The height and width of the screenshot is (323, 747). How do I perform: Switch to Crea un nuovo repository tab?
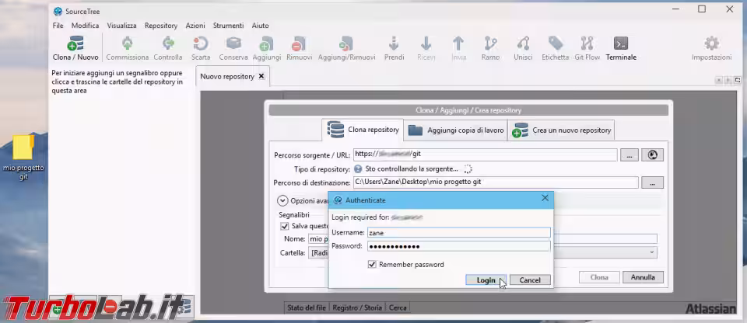point(563,130)
